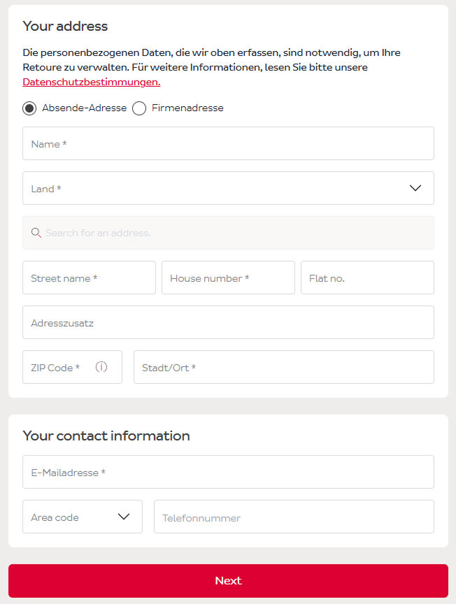Screen dimensions: 456x604
Task: Open the Datenschutzbestimmungen link
Action: (x=91, y=82)
